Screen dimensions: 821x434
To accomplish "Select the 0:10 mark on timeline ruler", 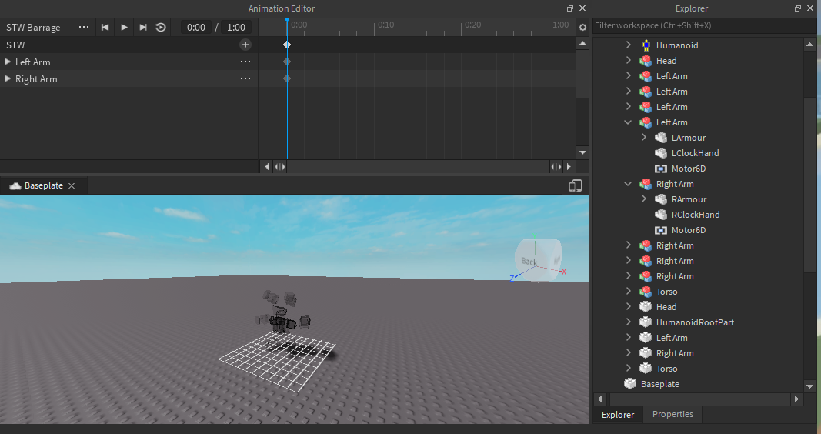I will (385, 25).
